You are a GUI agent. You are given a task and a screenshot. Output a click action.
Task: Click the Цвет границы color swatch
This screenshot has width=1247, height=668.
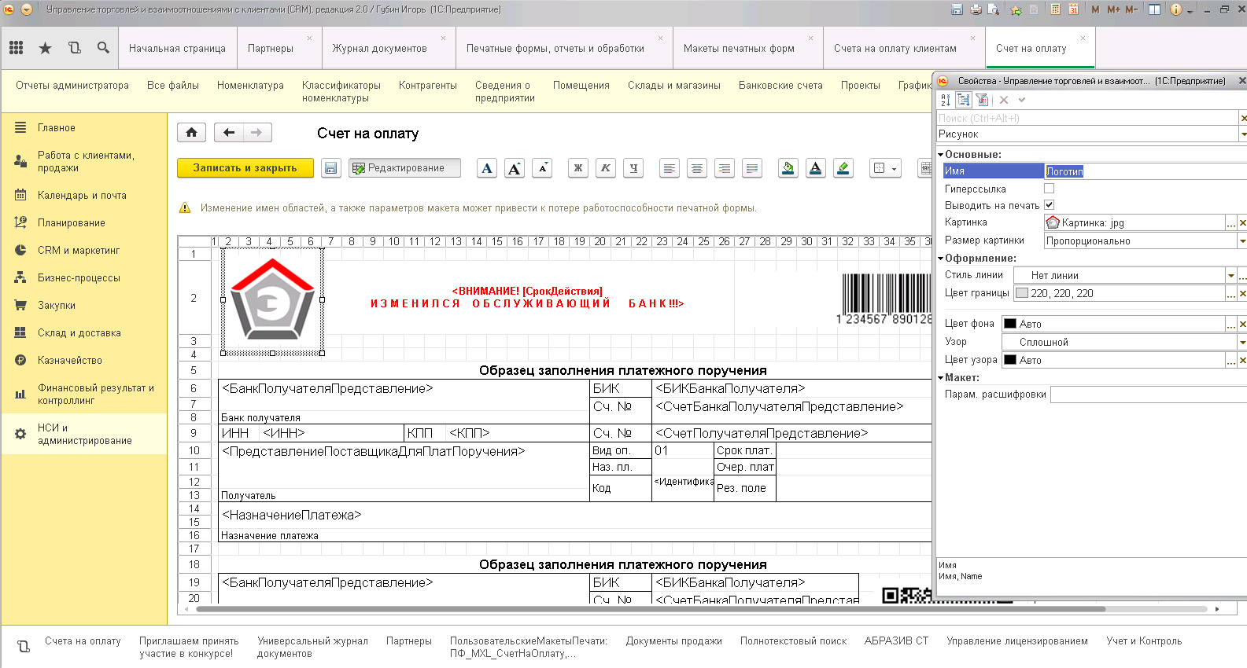(x=1022, y=293)
